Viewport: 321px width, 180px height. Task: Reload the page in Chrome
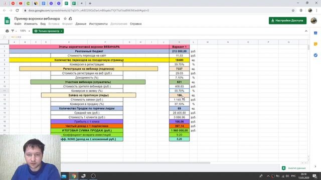[17, 10]
